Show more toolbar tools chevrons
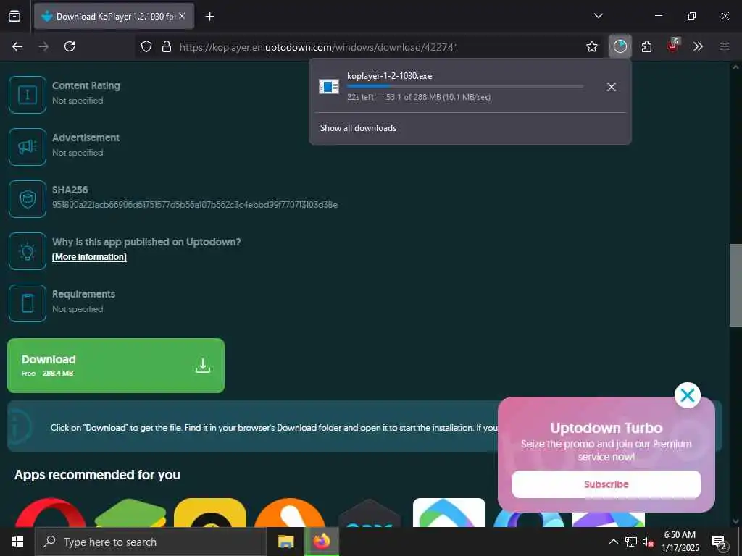The width and height of the screenshot is (742, 556). coord(698,46)
